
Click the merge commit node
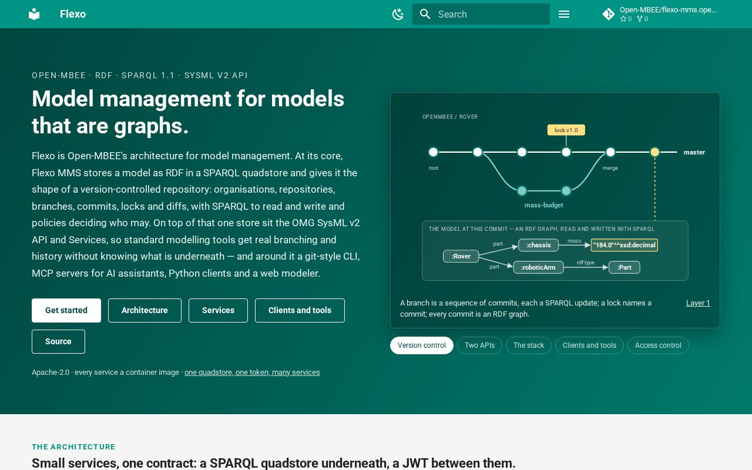coord(610,152)
